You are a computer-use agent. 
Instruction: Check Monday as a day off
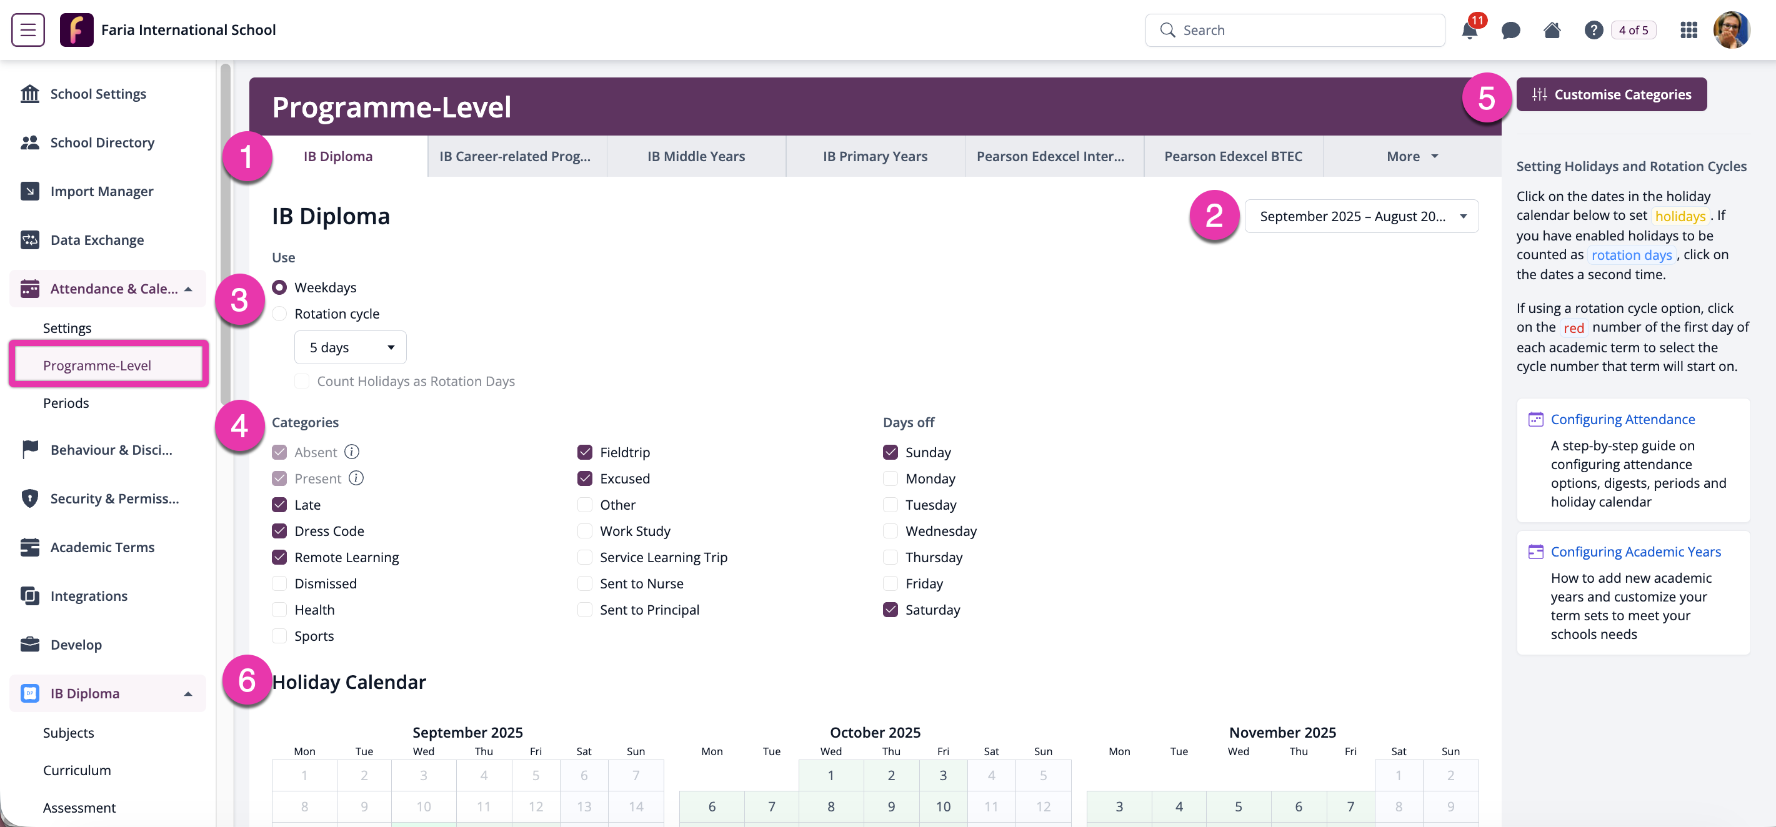[x=890, y=478]
